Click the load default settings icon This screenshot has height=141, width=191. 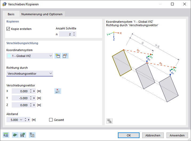pyautogui.click(x=15, y=135)
